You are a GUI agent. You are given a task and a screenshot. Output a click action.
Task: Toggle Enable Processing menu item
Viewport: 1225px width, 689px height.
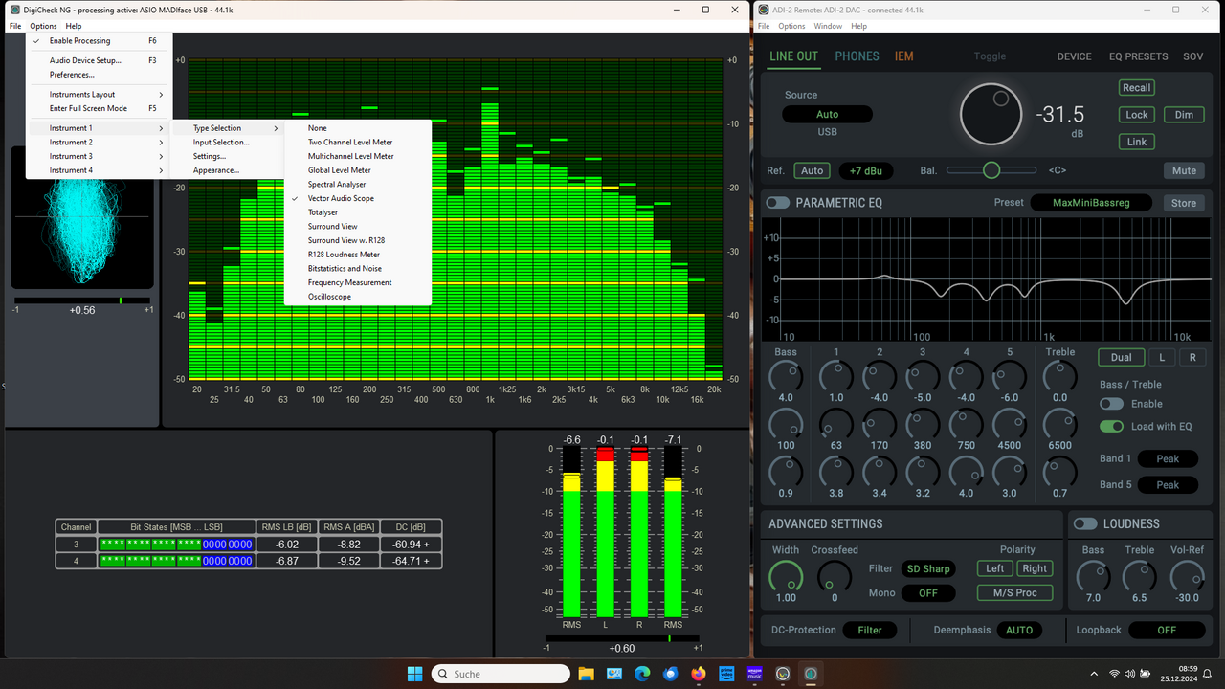pos(100,41)
